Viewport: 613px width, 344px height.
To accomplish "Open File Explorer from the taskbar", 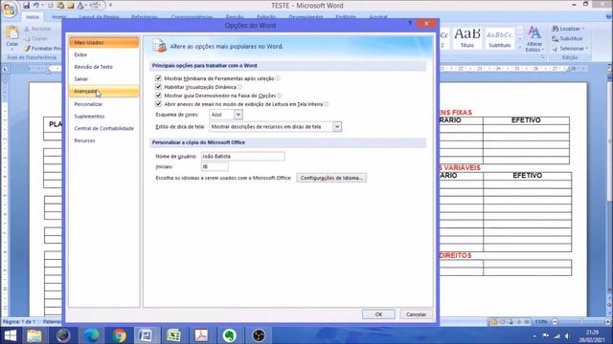I will tap(34, 335).
